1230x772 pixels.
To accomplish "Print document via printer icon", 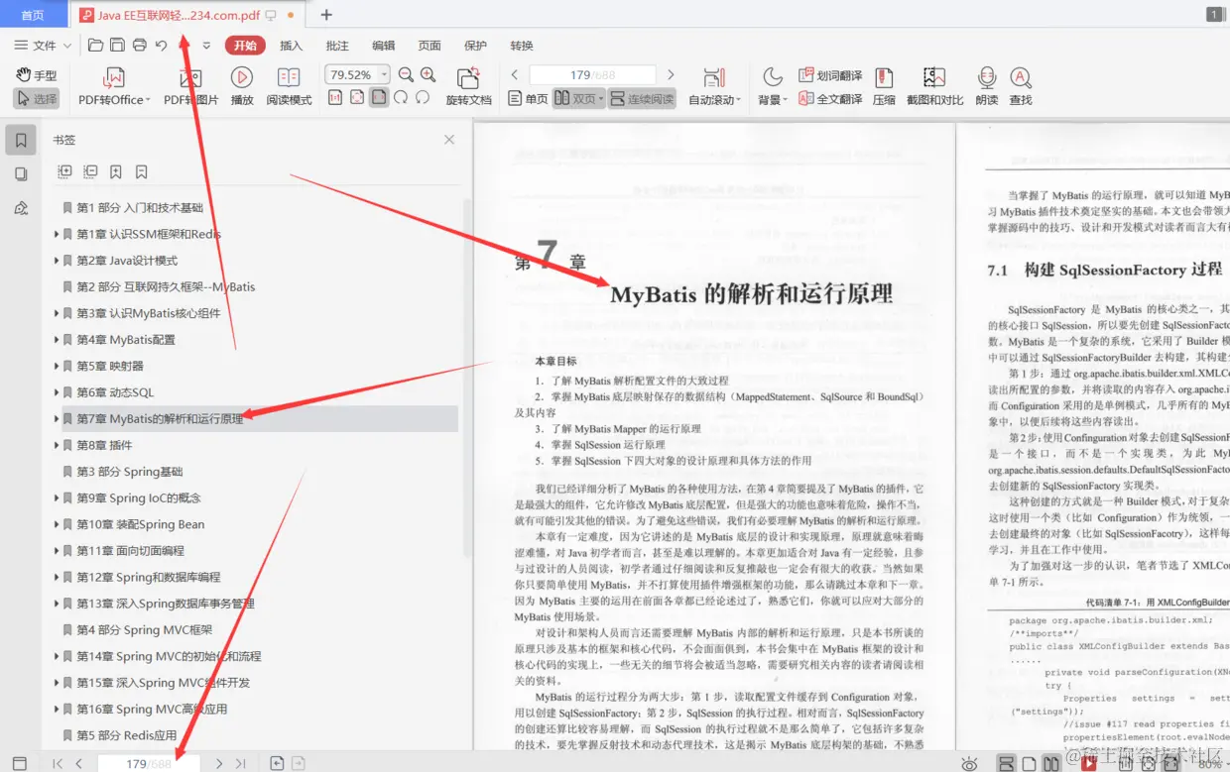I will tap(140, 45).
